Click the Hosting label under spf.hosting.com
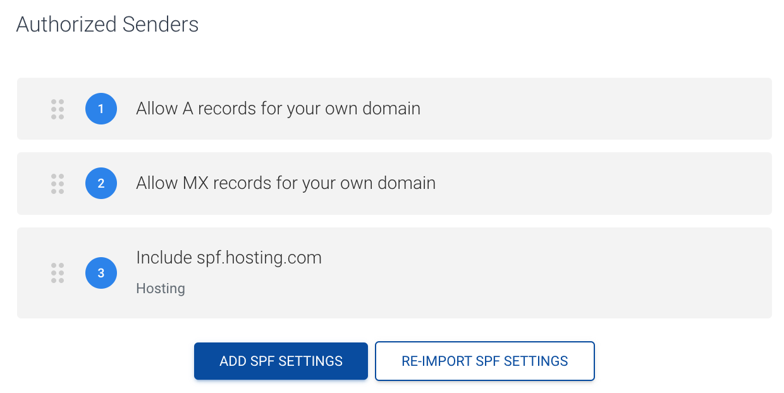 (x=161, y=288)
